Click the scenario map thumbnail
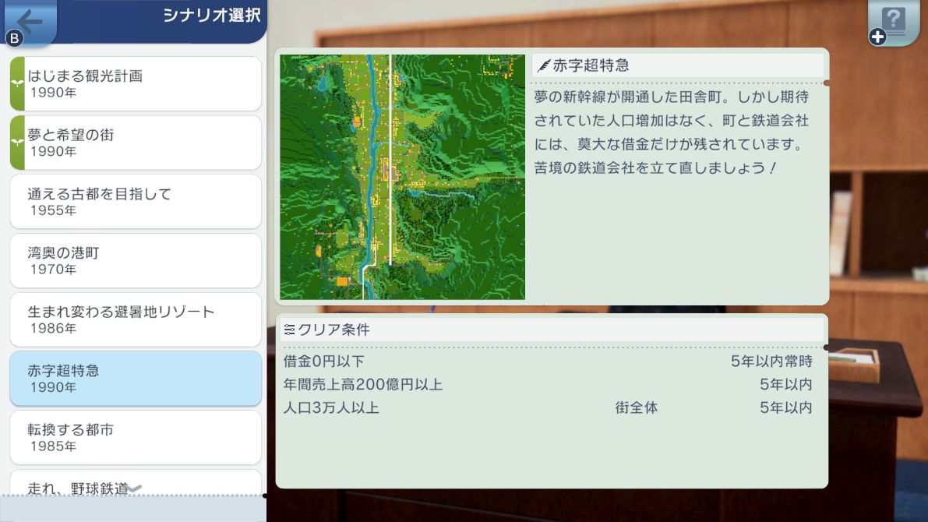The image size is (928, 522). [402, 177]
